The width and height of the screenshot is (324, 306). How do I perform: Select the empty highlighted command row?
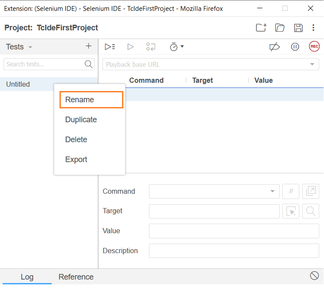(x=225, y=94)
